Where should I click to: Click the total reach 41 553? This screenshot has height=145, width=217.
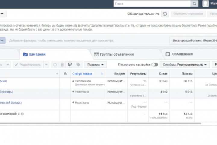click(163, 114)
